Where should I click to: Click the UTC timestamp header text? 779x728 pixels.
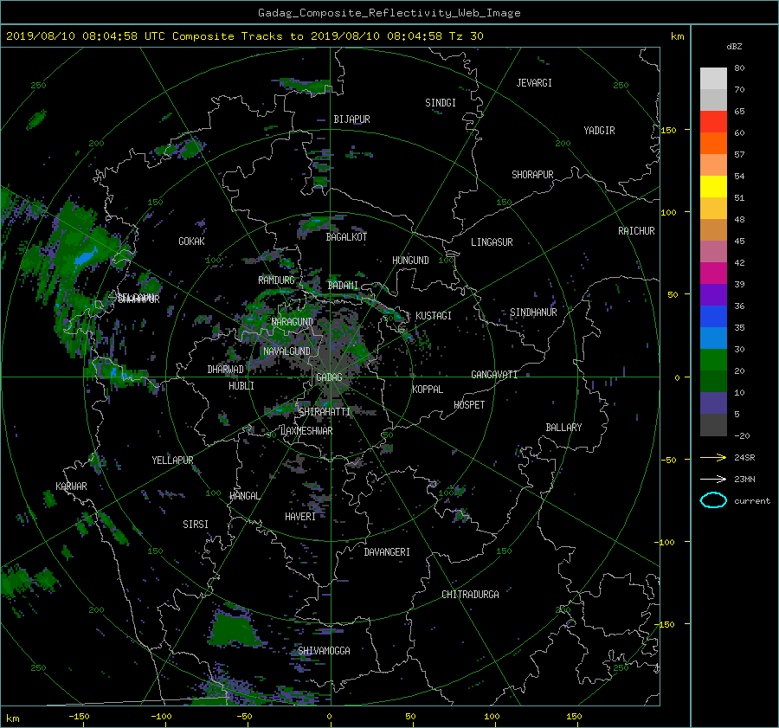click(245, 36)
